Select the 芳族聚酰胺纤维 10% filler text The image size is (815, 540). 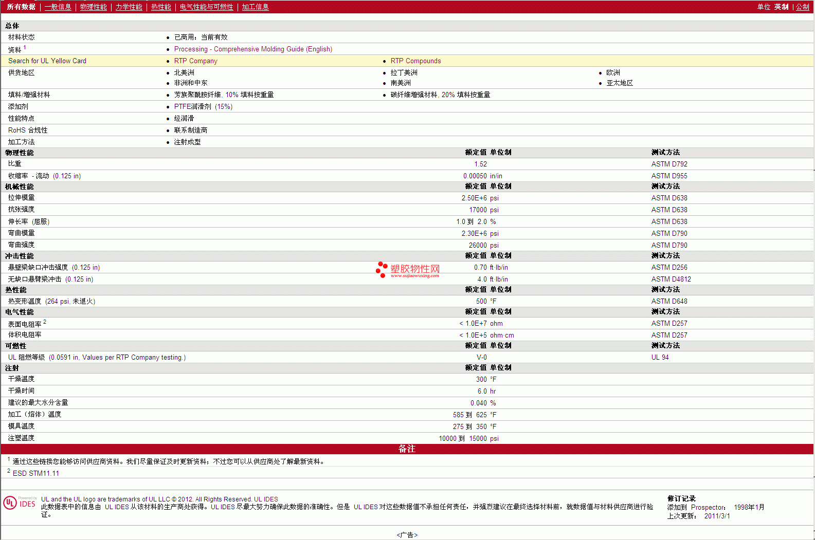coord(224,95)
